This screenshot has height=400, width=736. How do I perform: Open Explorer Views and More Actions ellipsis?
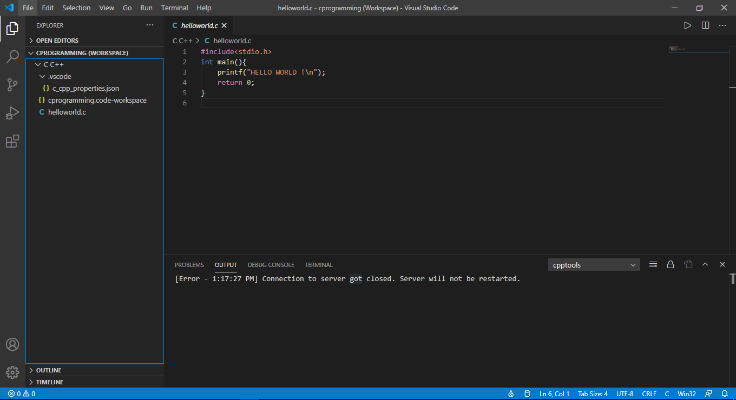pos(150,25)
